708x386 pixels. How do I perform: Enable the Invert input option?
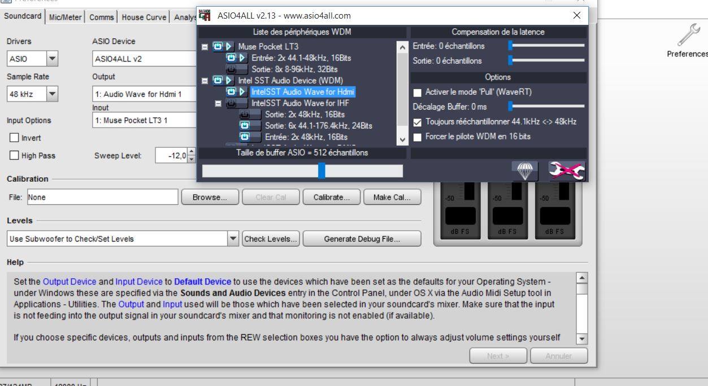[14, 138]
